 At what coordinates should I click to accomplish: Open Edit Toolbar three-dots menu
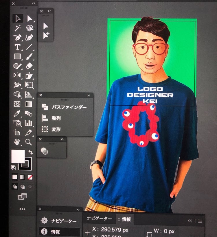click(22, 209)
